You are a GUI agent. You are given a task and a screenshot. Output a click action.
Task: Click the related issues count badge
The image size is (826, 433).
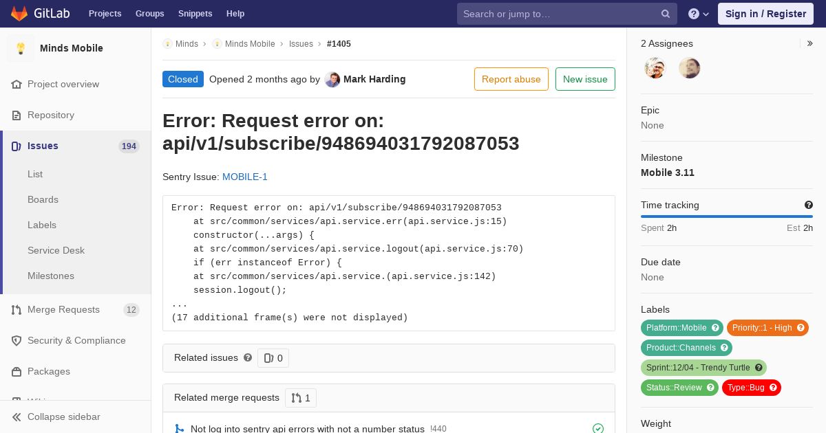273,358
